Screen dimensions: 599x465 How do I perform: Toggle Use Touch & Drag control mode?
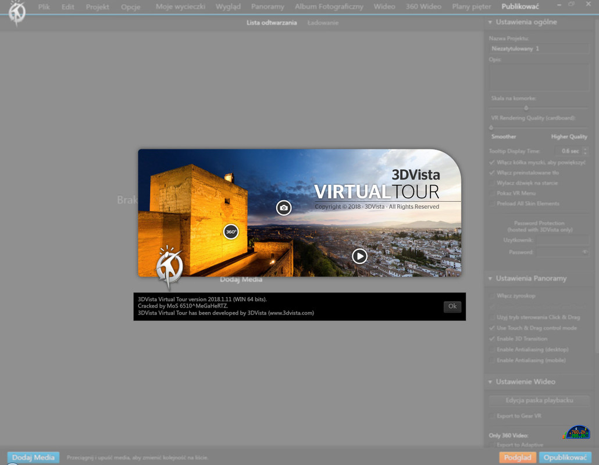(x=491, y=328)
